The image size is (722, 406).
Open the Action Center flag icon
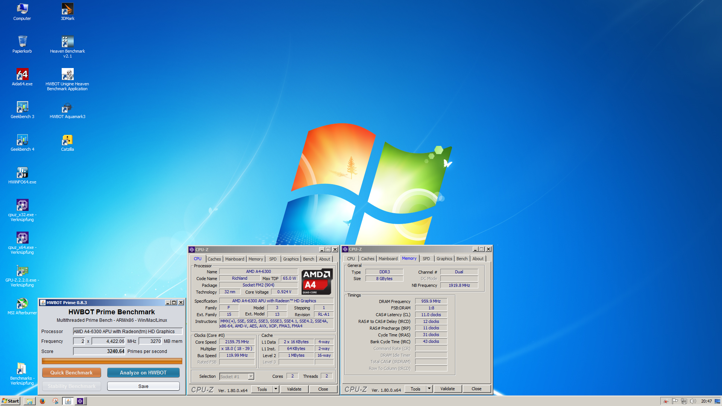[675, 401]
